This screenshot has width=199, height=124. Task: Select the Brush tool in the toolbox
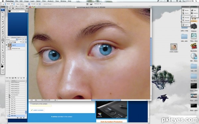(3, 29)
